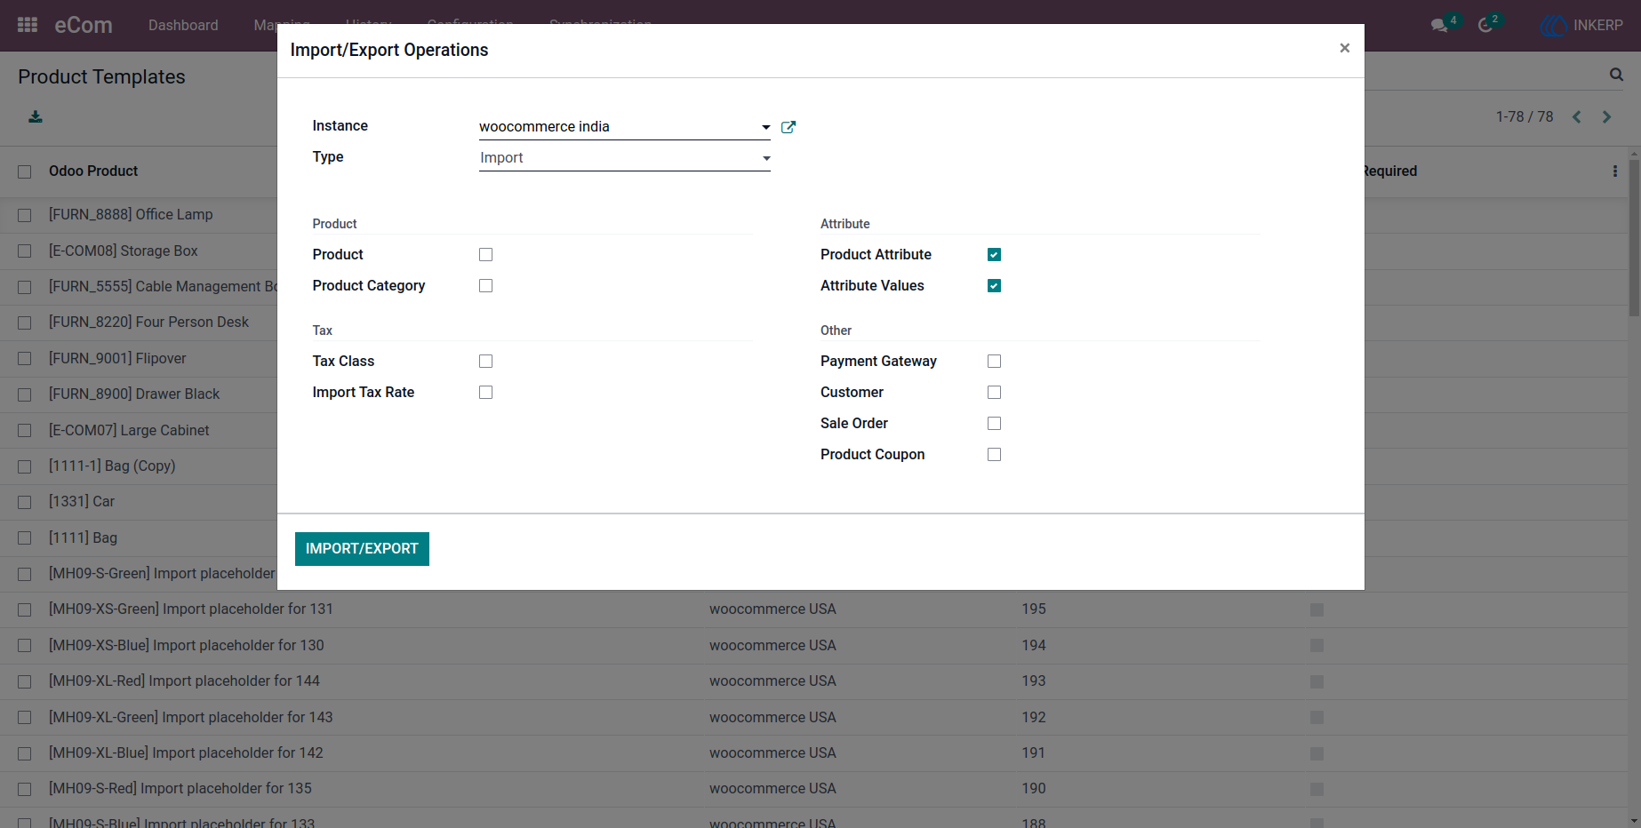This screenshot has width=1641, height=828.
Task: Expand the Instance dropdown arrow
Action: (x=765, y=127)
